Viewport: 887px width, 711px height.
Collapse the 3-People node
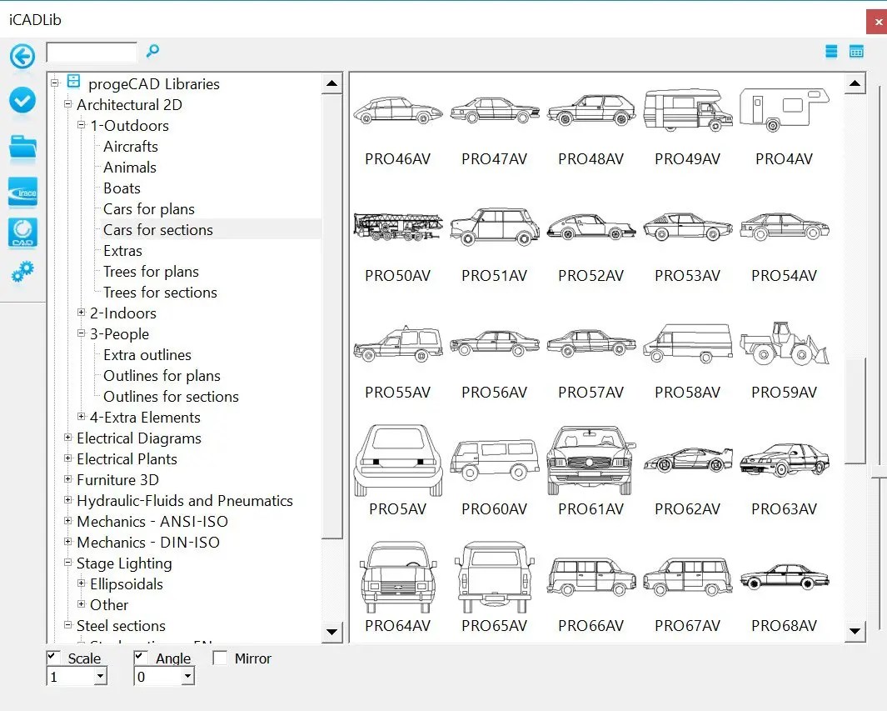(x=81, y=333)
